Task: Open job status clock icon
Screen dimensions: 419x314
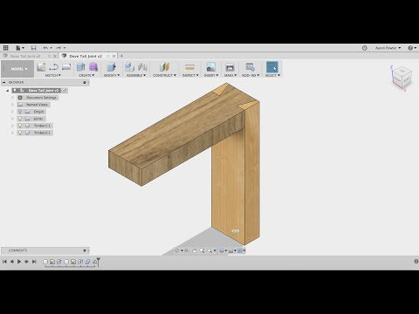Action: (365, 48)
